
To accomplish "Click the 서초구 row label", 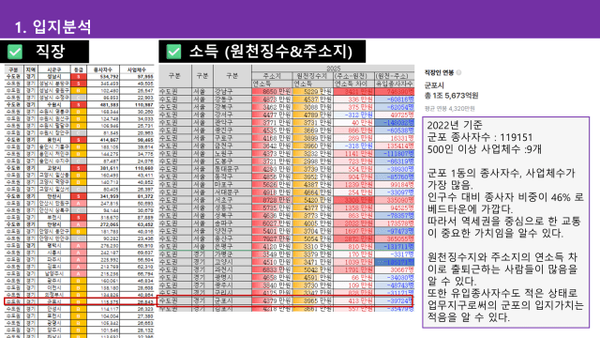I will (x=232, y=200).
